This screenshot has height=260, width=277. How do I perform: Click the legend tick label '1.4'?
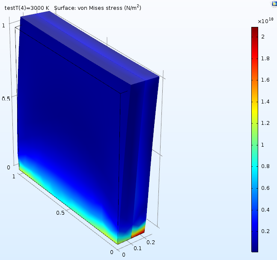[x=265, y=102]
